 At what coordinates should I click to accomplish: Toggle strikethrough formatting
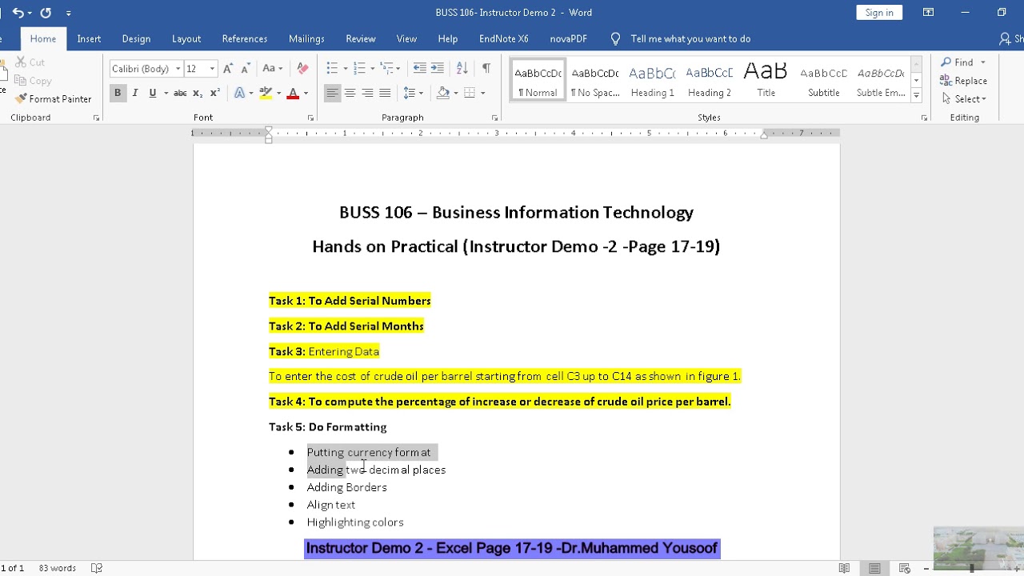181,93
